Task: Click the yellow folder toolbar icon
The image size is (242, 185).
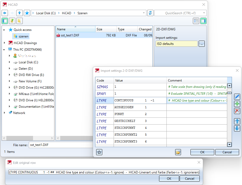Action: click(x=20, y=21)
